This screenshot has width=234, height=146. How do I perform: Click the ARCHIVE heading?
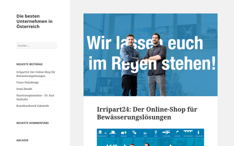[22, 140]
